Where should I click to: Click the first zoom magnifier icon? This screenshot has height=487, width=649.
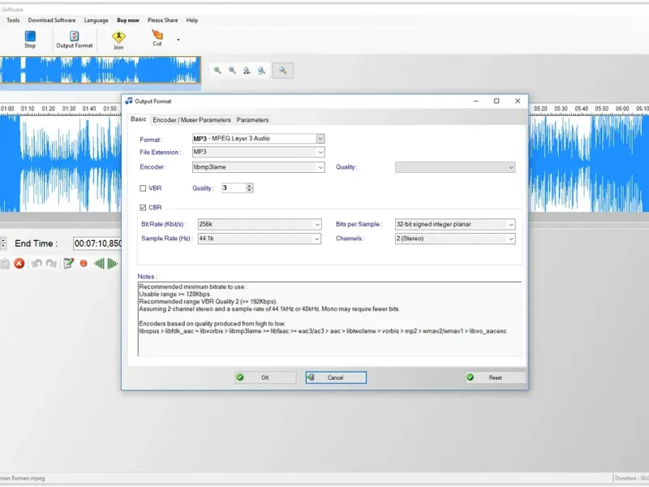point(217,71)
